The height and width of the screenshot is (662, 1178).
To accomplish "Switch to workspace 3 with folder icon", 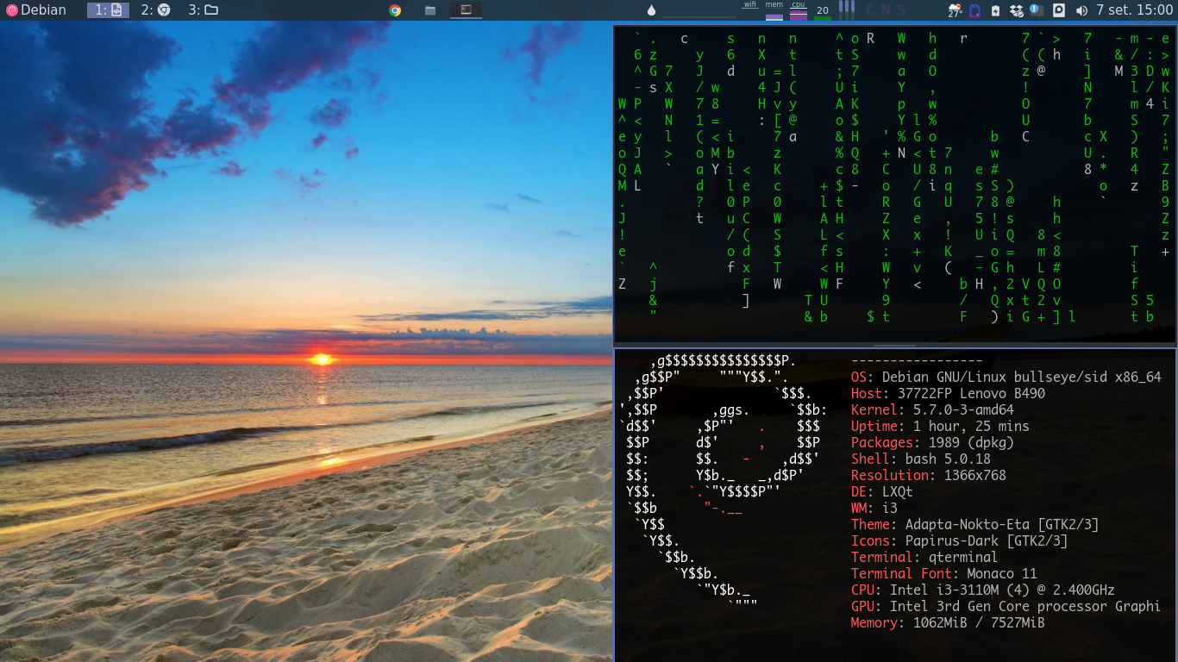I will click(203, 10).
